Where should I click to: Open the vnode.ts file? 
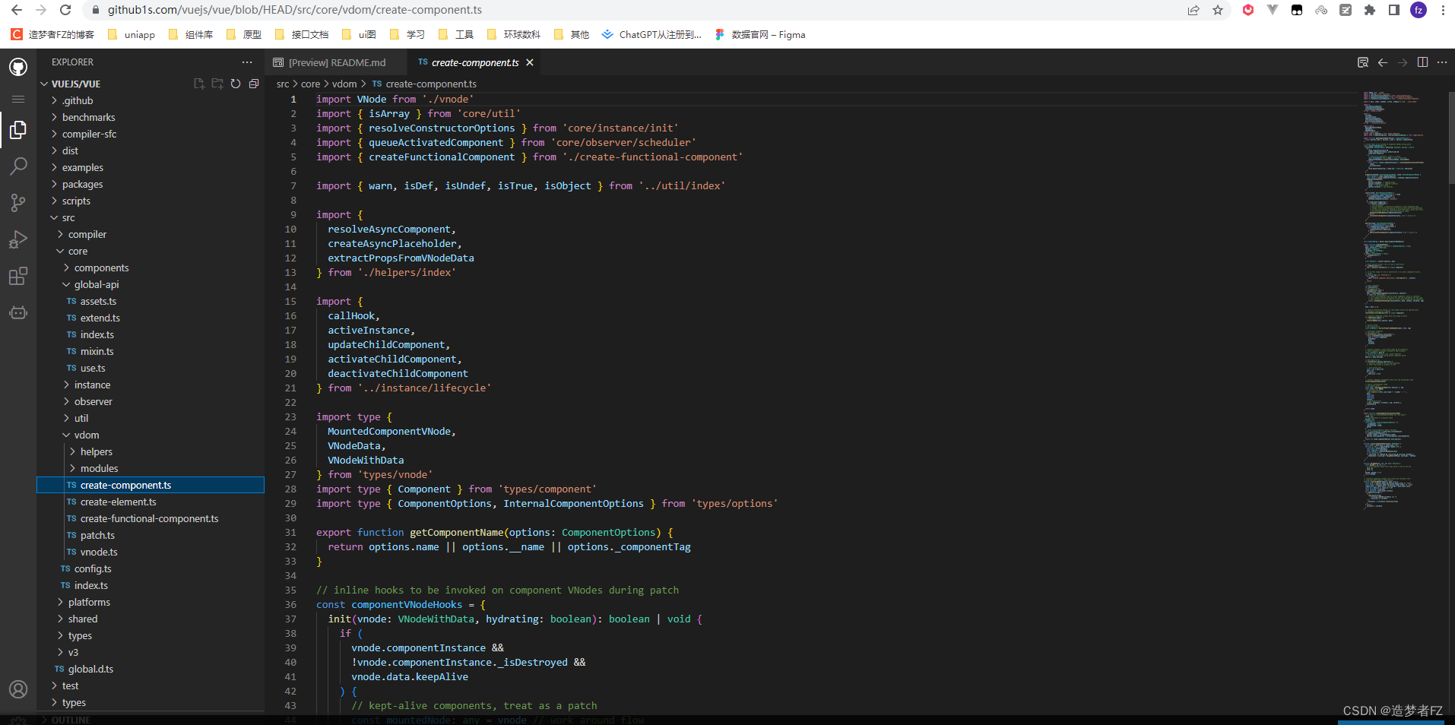99,552
